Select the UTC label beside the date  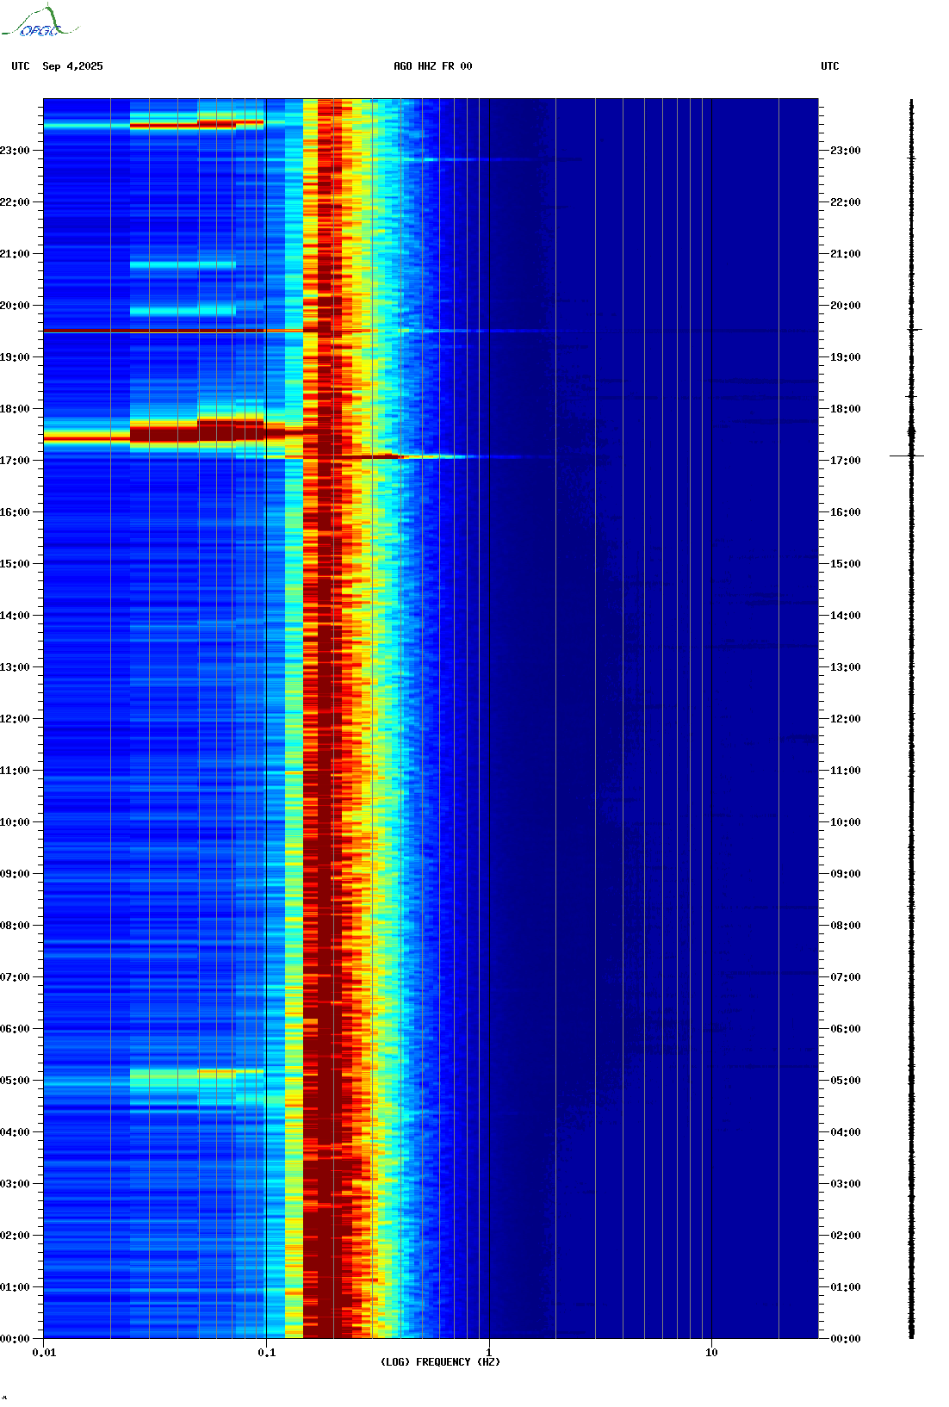[x=21, y=66]
